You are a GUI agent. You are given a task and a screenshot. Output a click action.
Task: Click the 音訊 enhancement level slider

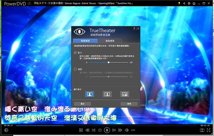pyautogui.click(x=108, y=77)
